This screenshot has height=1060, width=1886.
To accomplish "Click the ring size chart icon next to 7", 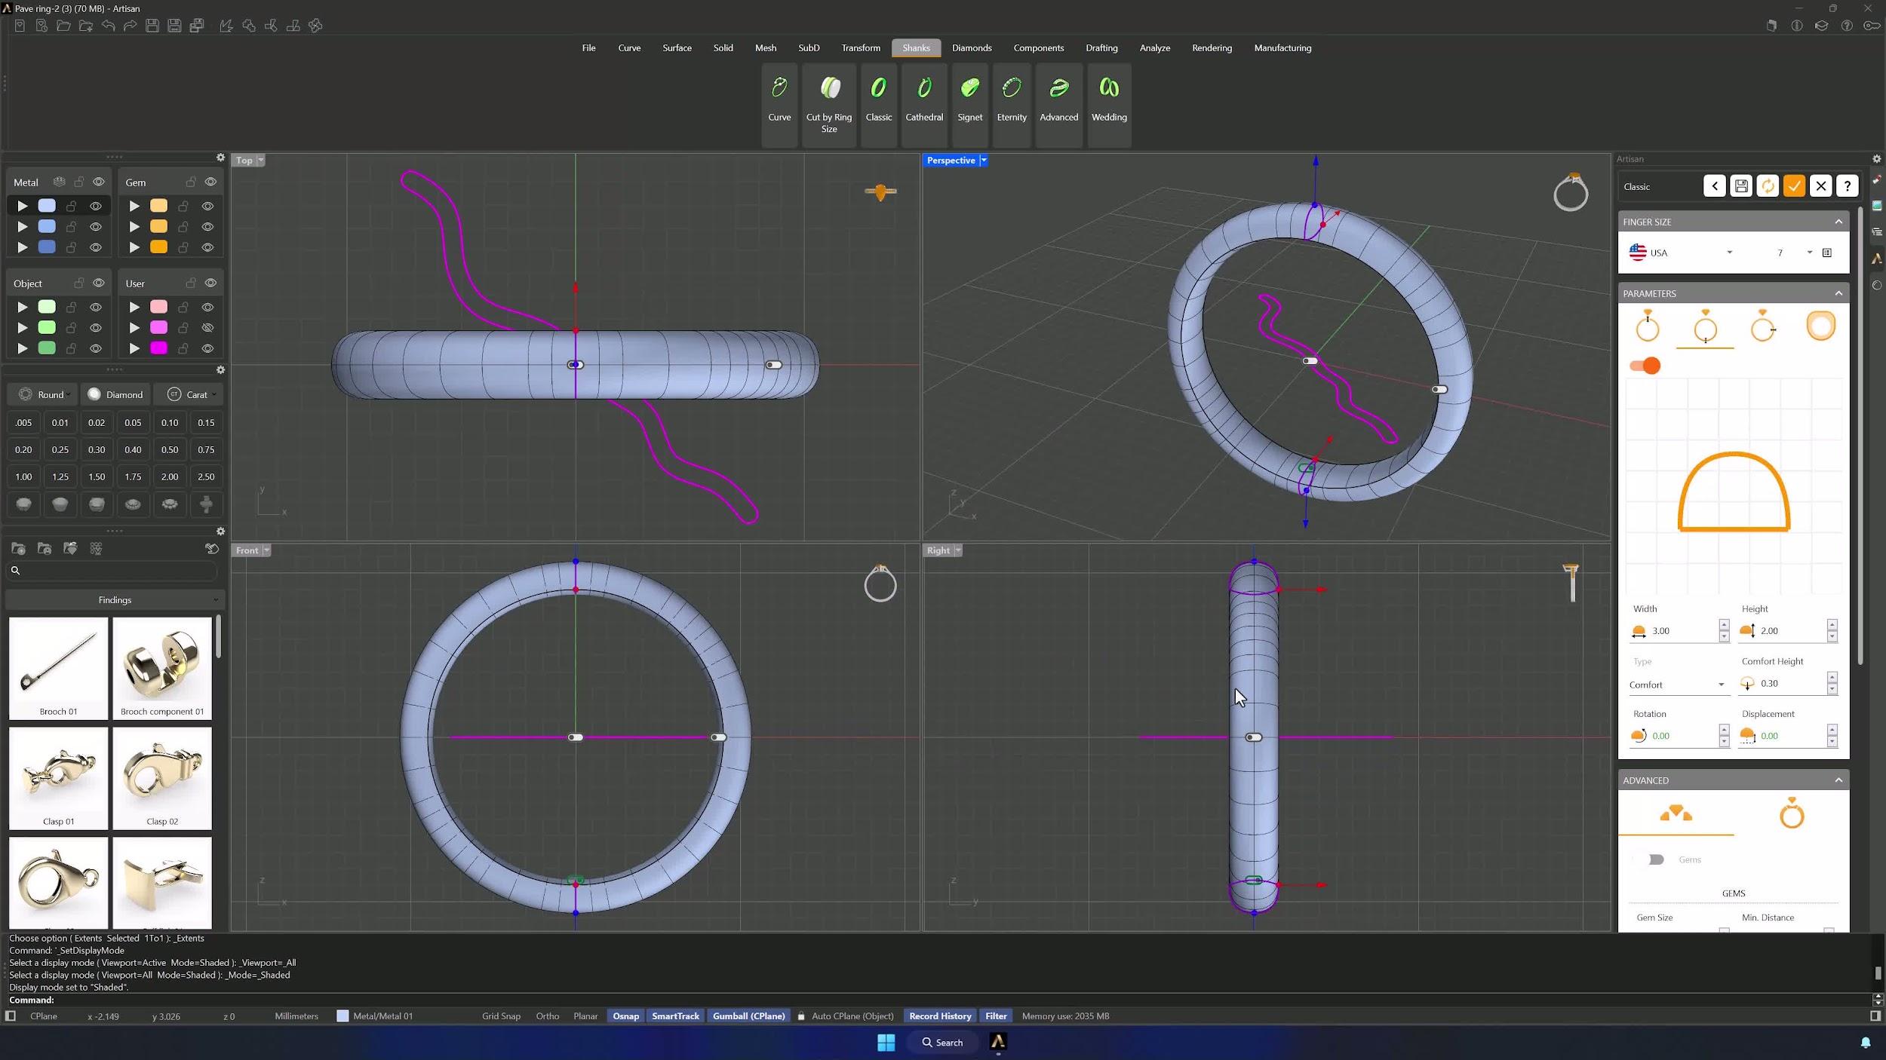I will coord(1827,253).
